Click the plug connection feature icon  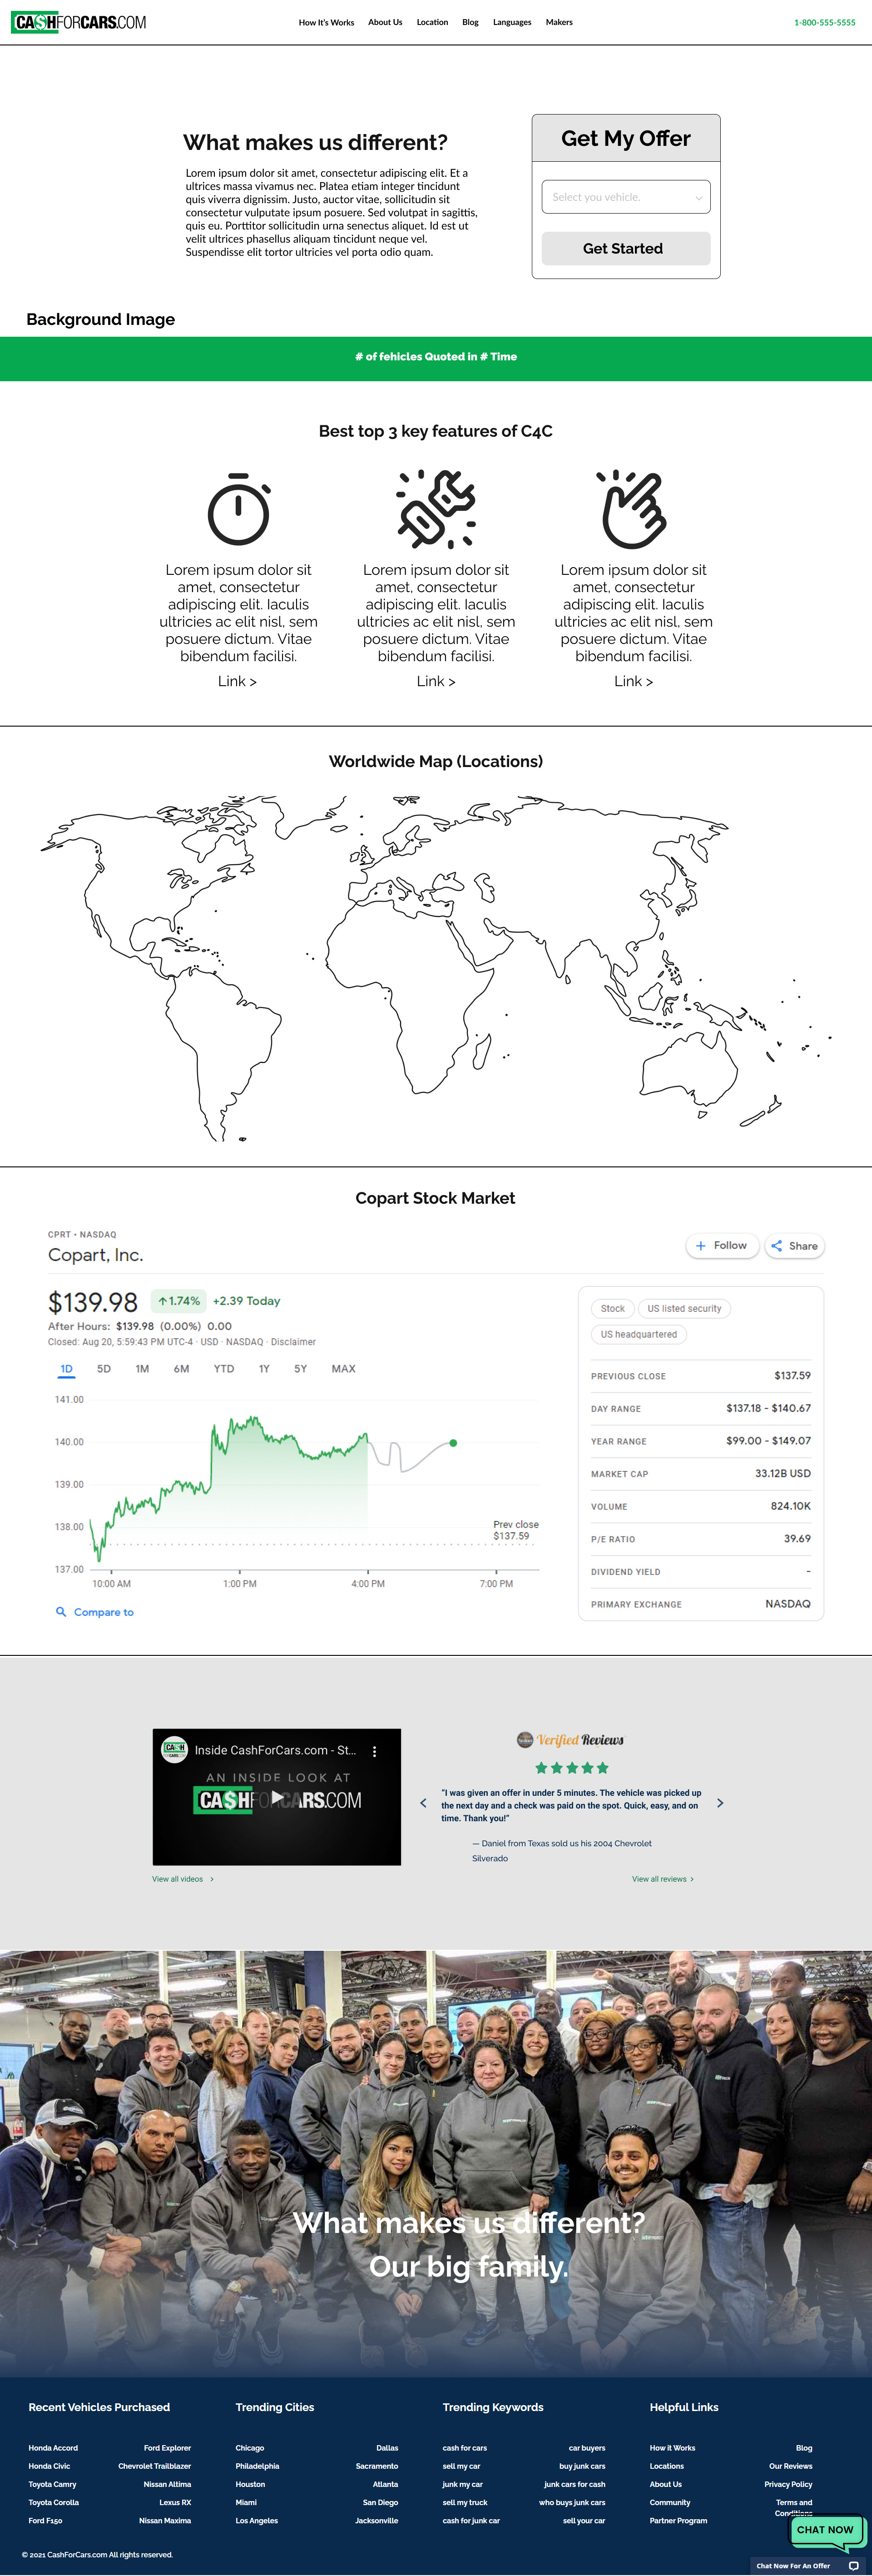pos(436,509)
